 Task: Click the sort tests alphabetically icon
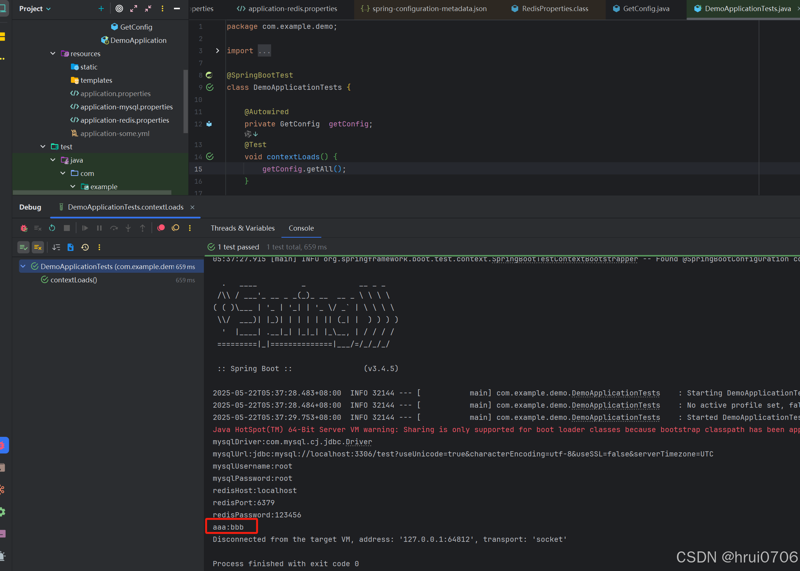point(56,247)
